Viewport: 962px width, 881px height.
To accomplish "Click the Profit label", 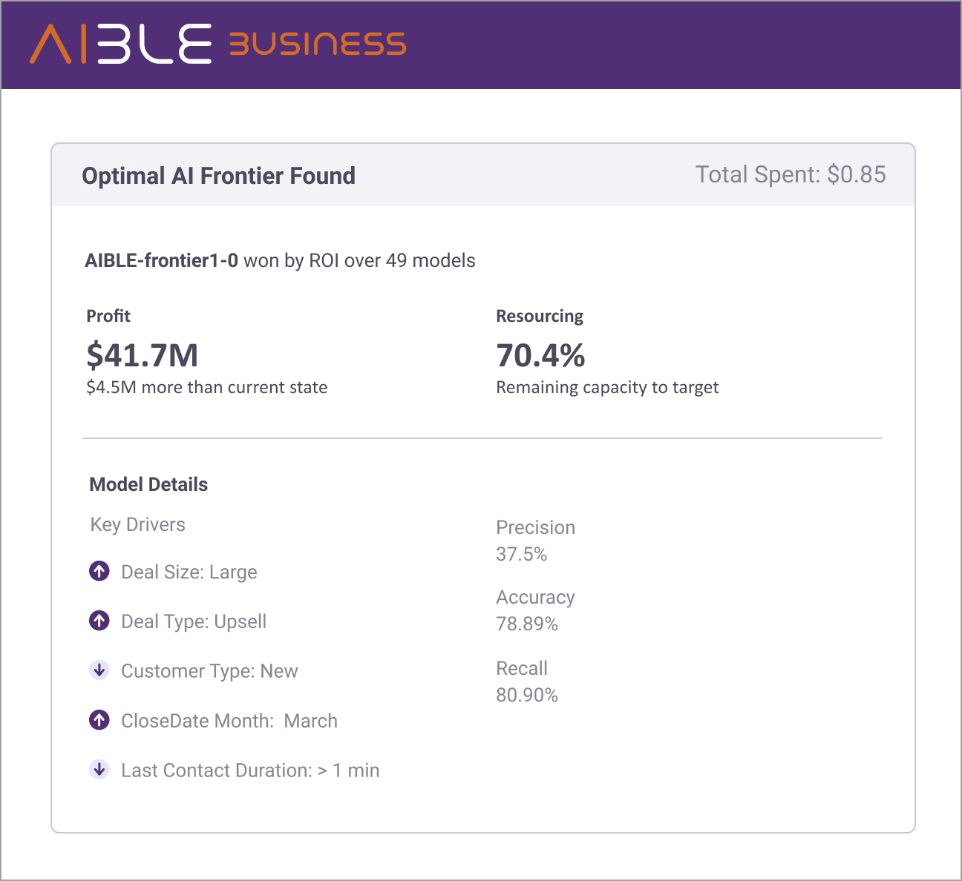I will tap(108, 316).
